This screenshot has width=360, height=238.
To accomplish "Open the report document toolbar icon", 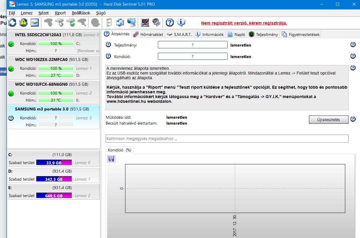I will pos(109,22).
